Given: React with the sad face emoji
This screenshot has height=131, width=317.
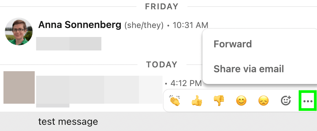Looking at the screenshot, I should [x=264, y=101].
